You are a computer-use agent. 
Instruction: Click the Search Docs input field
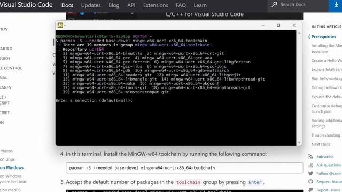[298, 5]
